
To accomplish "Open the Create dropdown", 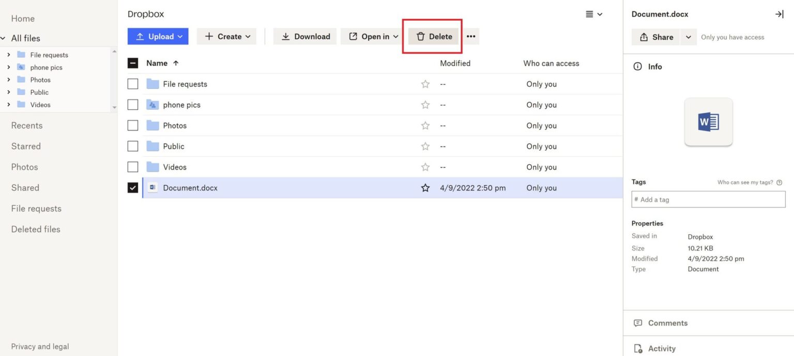I will (x=226, y=36).
